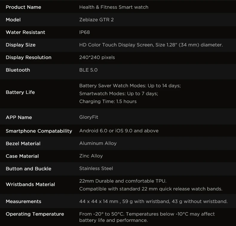Click the 'Wristbands Material' label
This screenshot has height=226, width=236.
pyautogui.click(x=30, y=184)
